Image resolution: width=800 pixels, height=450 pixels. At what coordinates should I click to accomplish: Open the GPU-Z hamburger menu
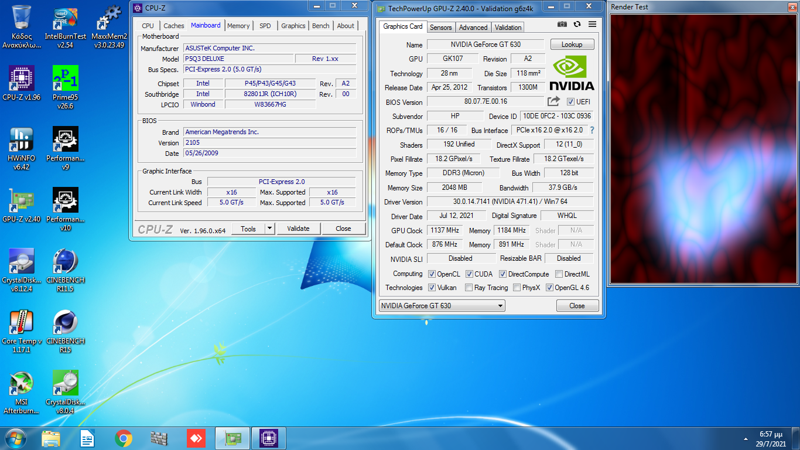point(593,24)
